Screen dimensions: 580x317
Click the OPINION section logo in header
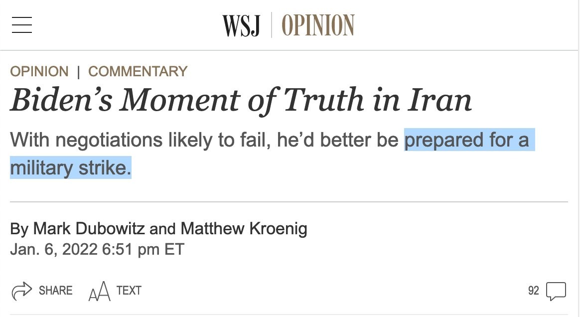(x=318, y=25)
